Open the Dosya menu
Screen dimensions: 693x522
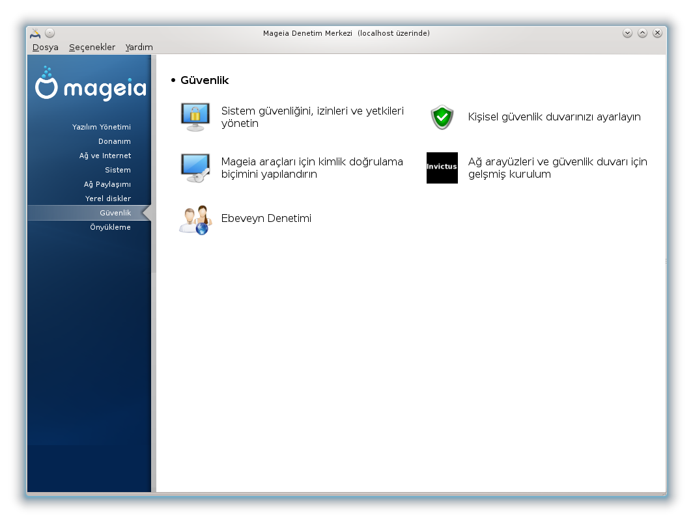pos(45,48)
